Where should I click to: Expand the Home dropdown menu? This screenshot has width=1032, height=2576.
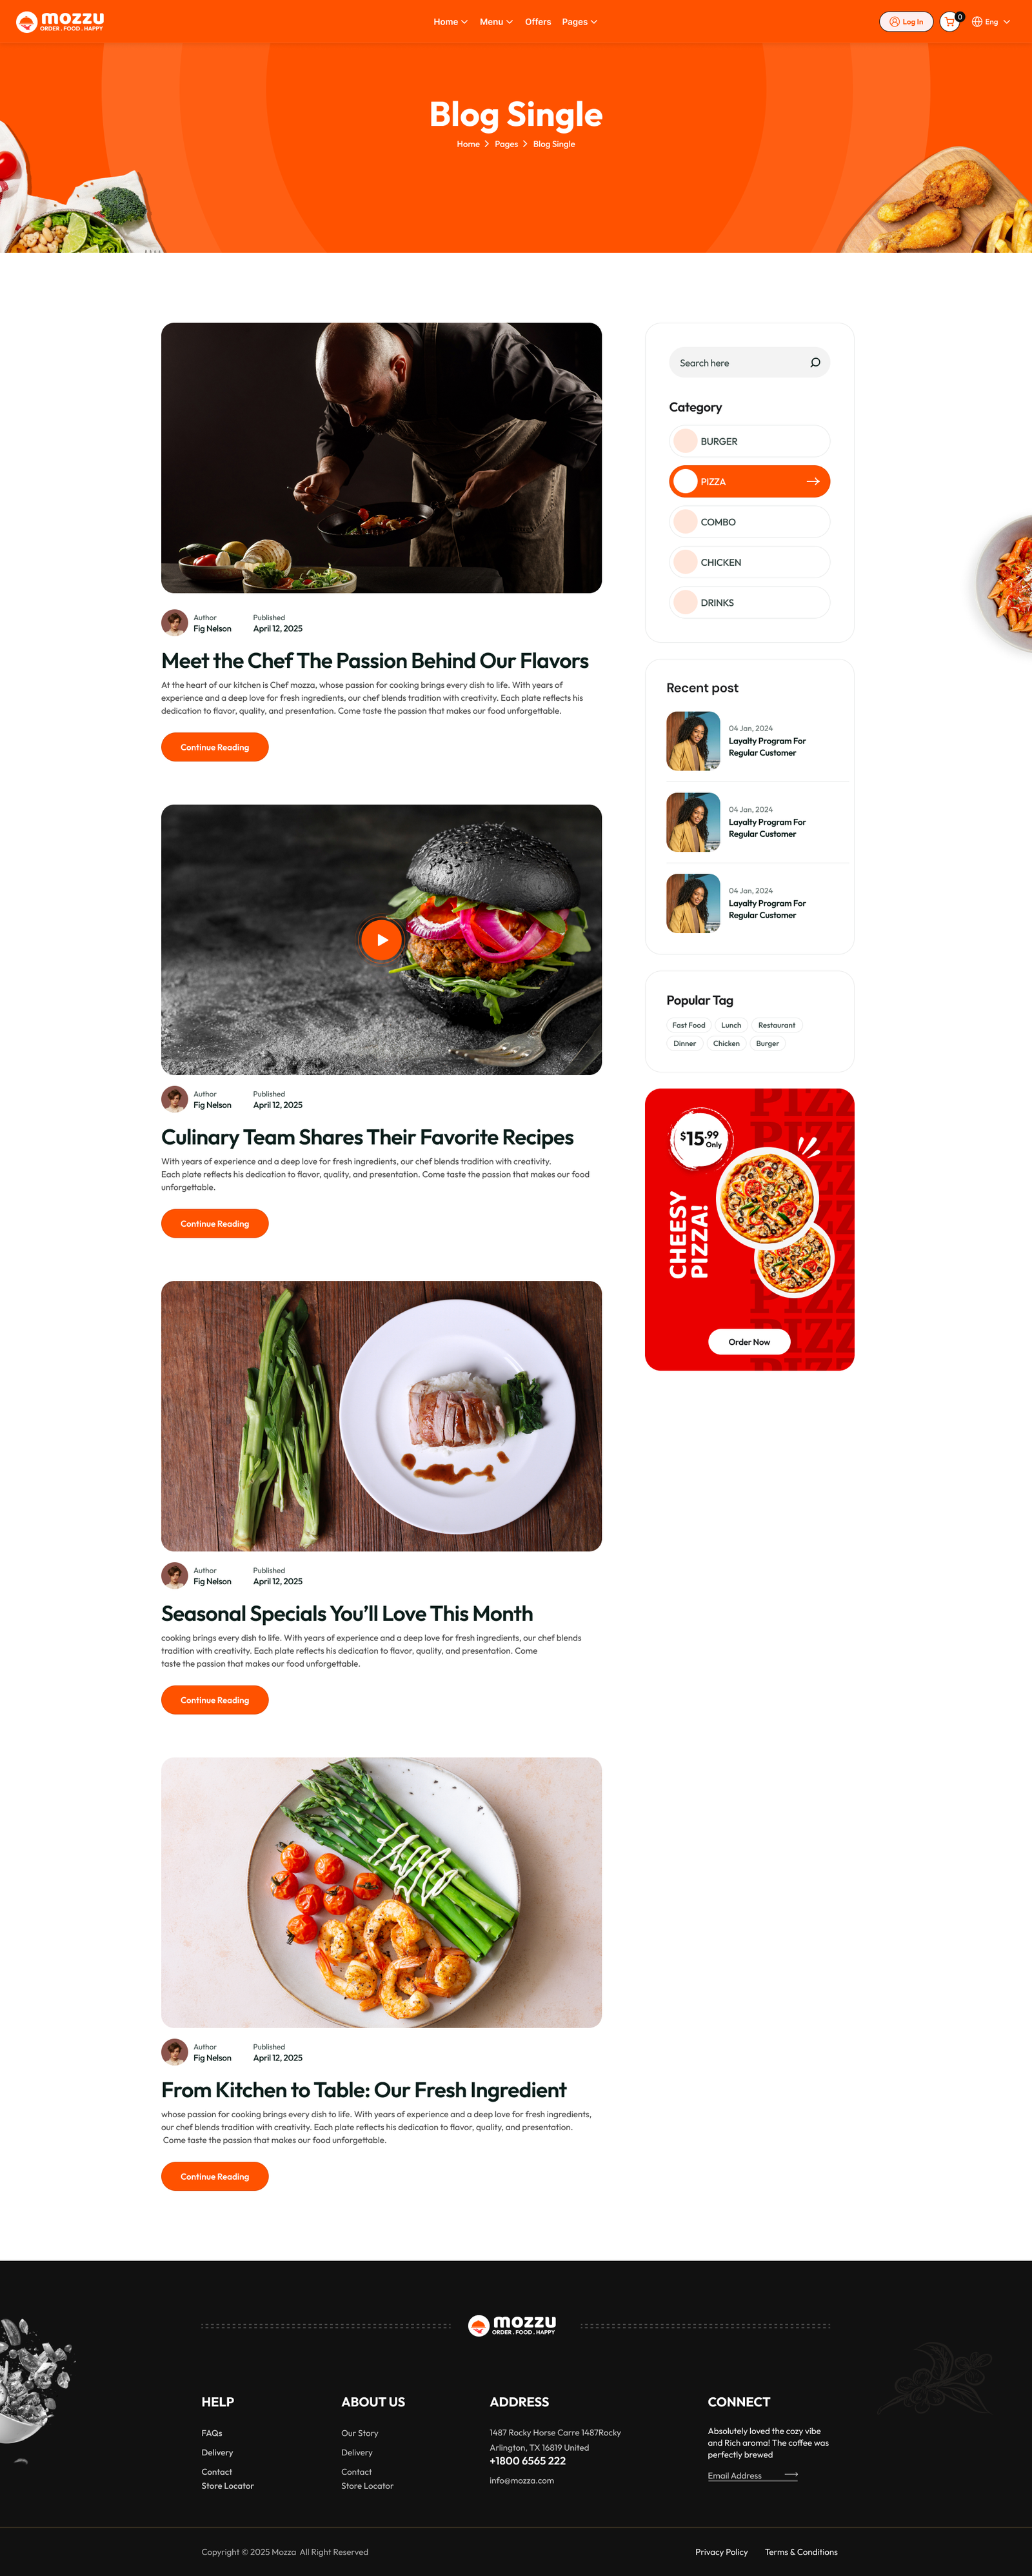(450, 22)
